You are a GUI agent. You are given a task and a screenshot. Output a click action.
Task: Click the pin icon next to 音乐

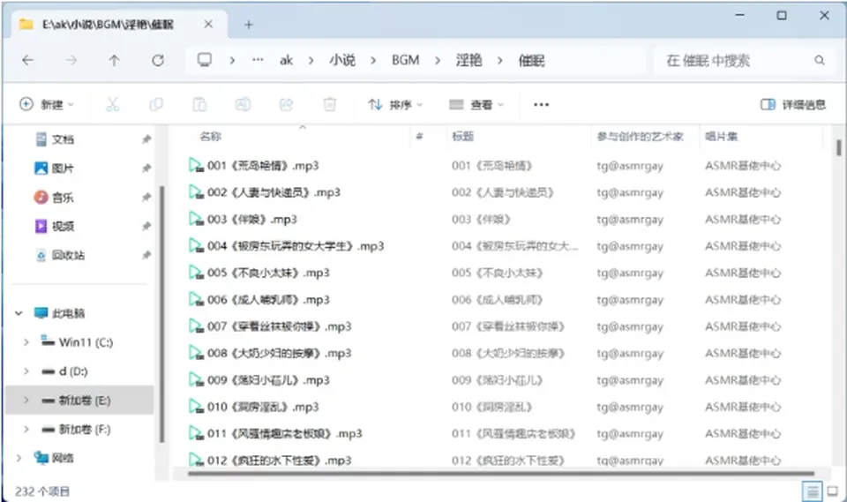146,198
